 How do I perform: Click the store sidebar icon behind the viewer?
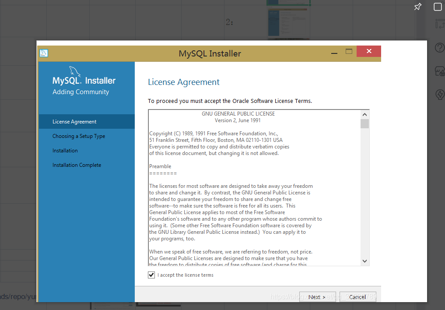coord(440,71)
